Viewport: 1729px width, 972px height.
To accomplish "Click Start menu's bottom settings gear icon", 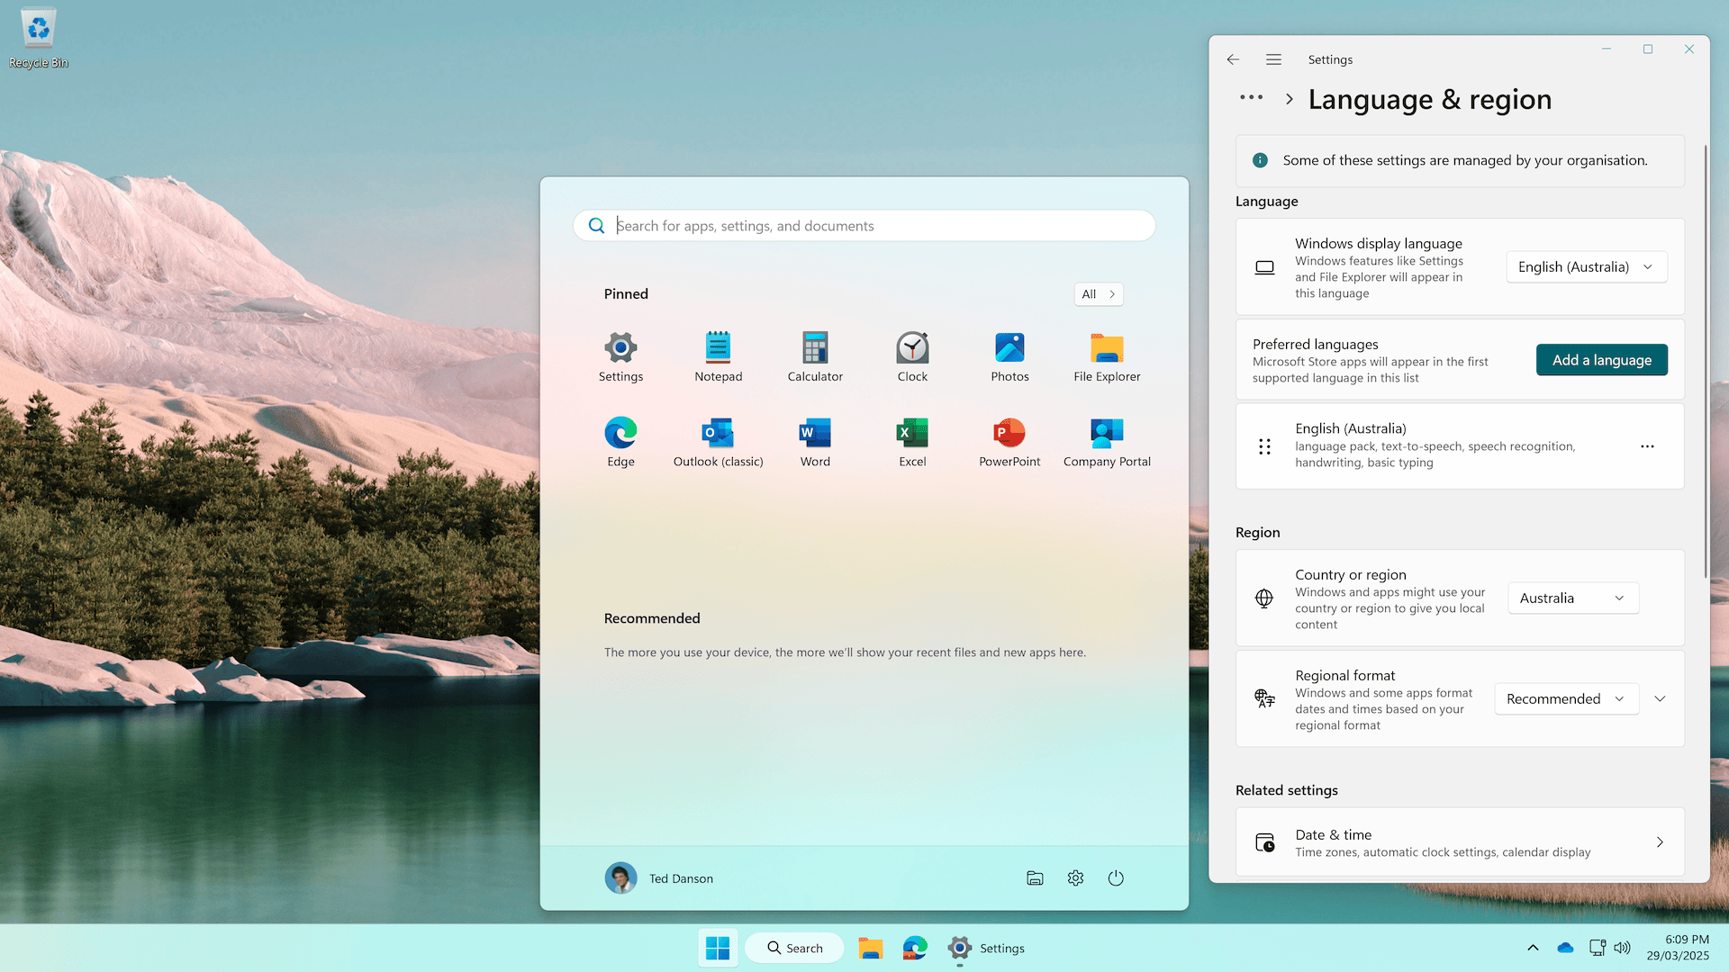I will tap(1075, 878).
